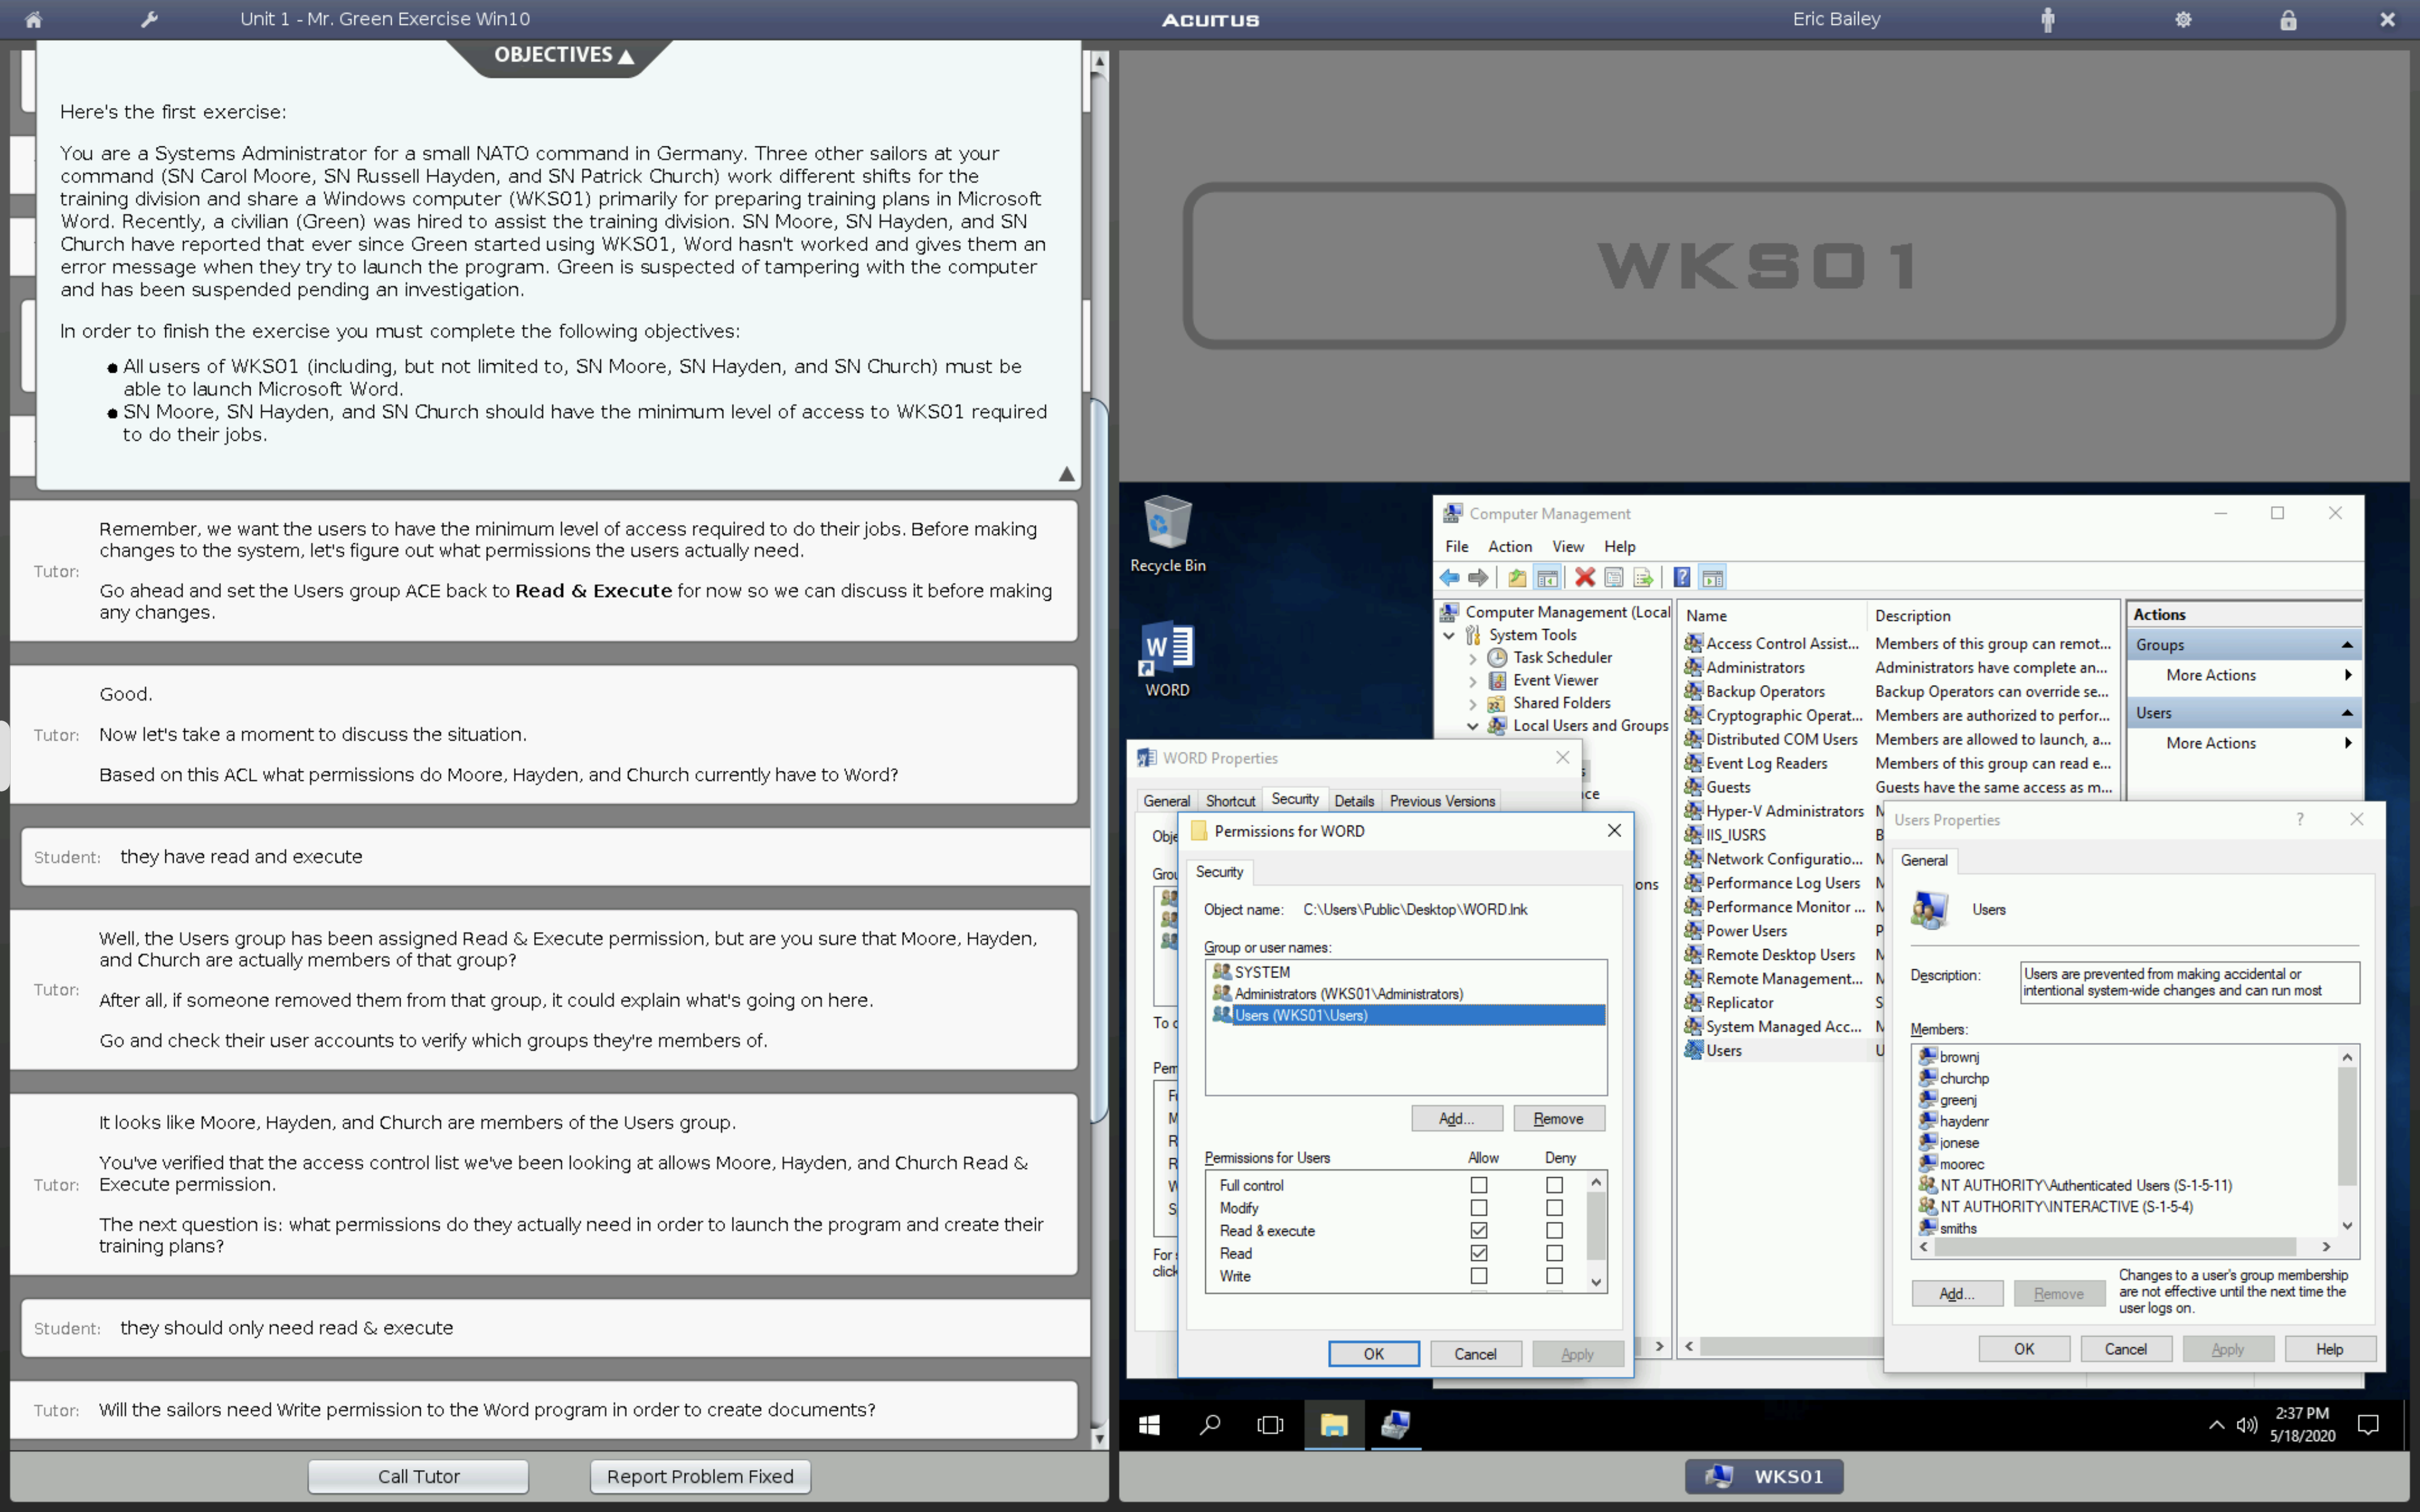Click the File Explorer taskbar icon
Viewport: 2420px width, 1512px height.
[1333, 1424]
